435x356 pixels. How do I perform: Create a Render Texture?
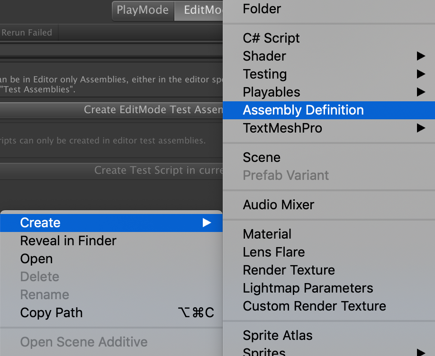click(x=289, y=270)
